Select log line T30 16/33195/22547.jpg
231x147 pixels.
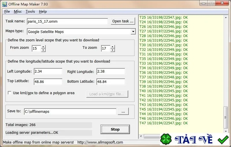(163, 45)
